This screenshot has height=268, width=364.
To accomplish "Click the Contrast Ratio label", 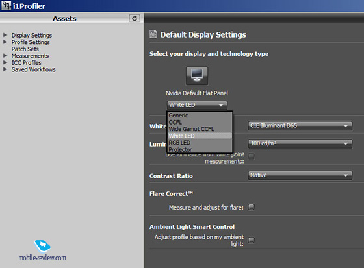I will [171, 176].
